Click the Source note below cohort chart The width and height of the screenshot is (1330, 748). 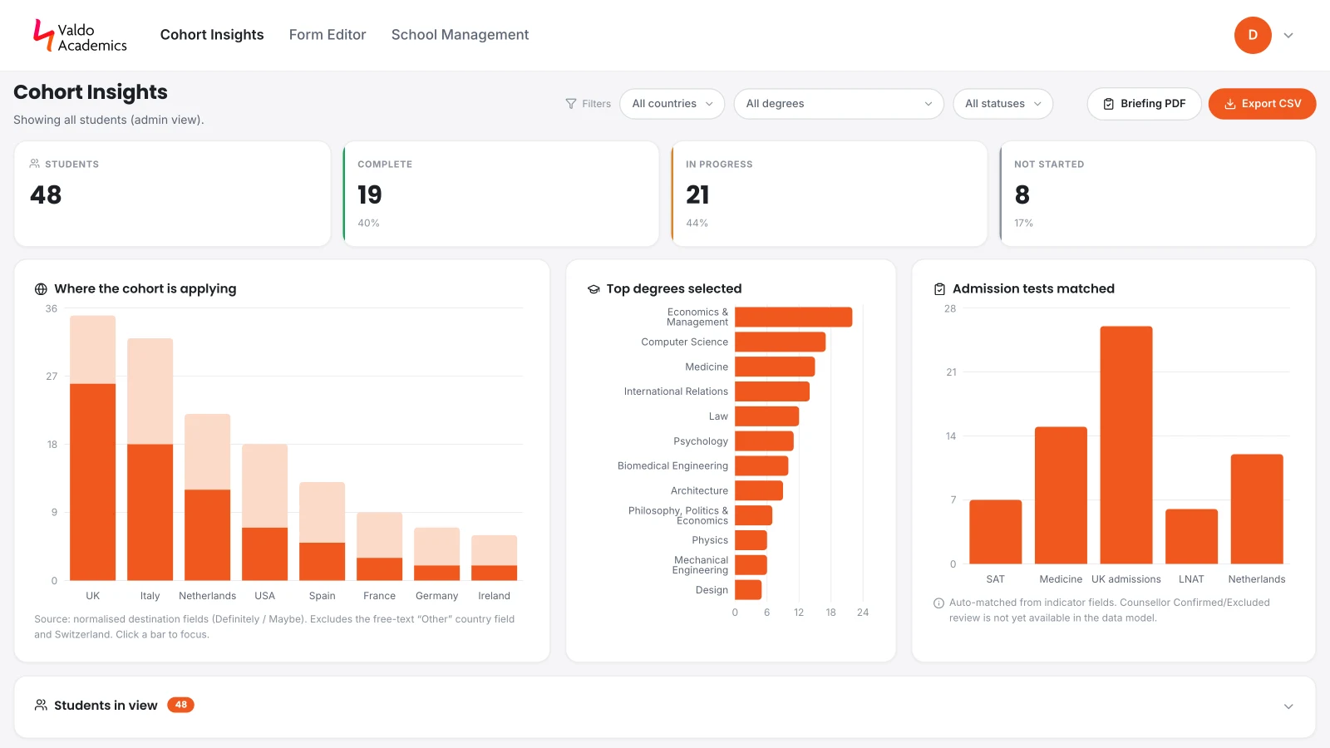274,627
